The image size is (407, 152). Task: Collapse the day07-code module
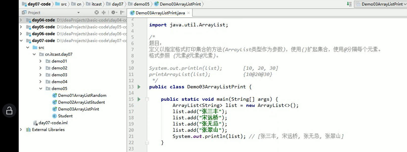[x=21, y=40]
